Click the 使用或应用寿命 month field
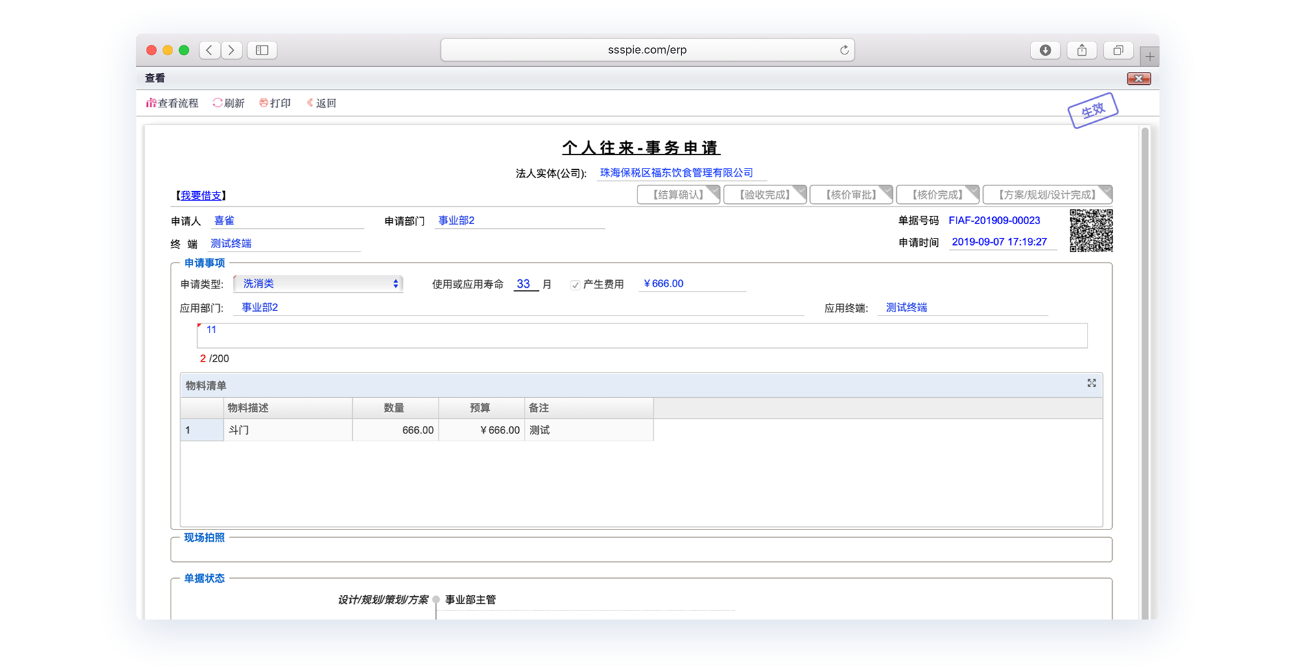1297x672 pixels. click(526, 284)
